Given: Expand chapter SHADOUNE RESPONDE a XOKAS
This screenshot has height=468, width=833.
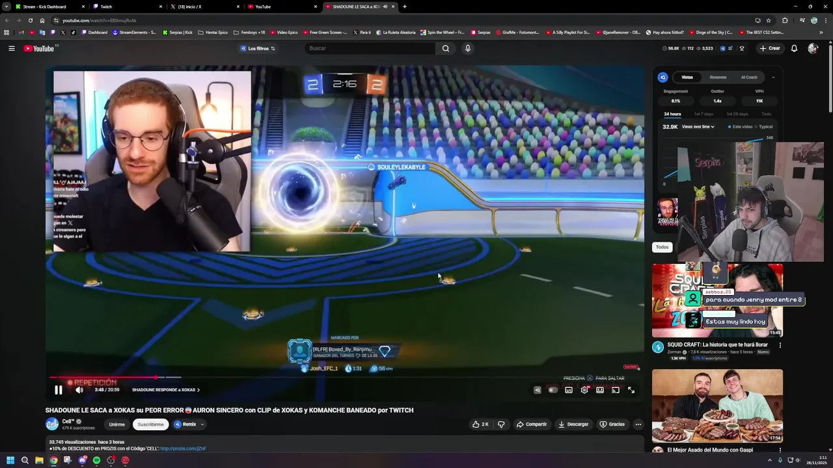Looking at the screenshot, I should pyautogui.click(x=166, y=390).
